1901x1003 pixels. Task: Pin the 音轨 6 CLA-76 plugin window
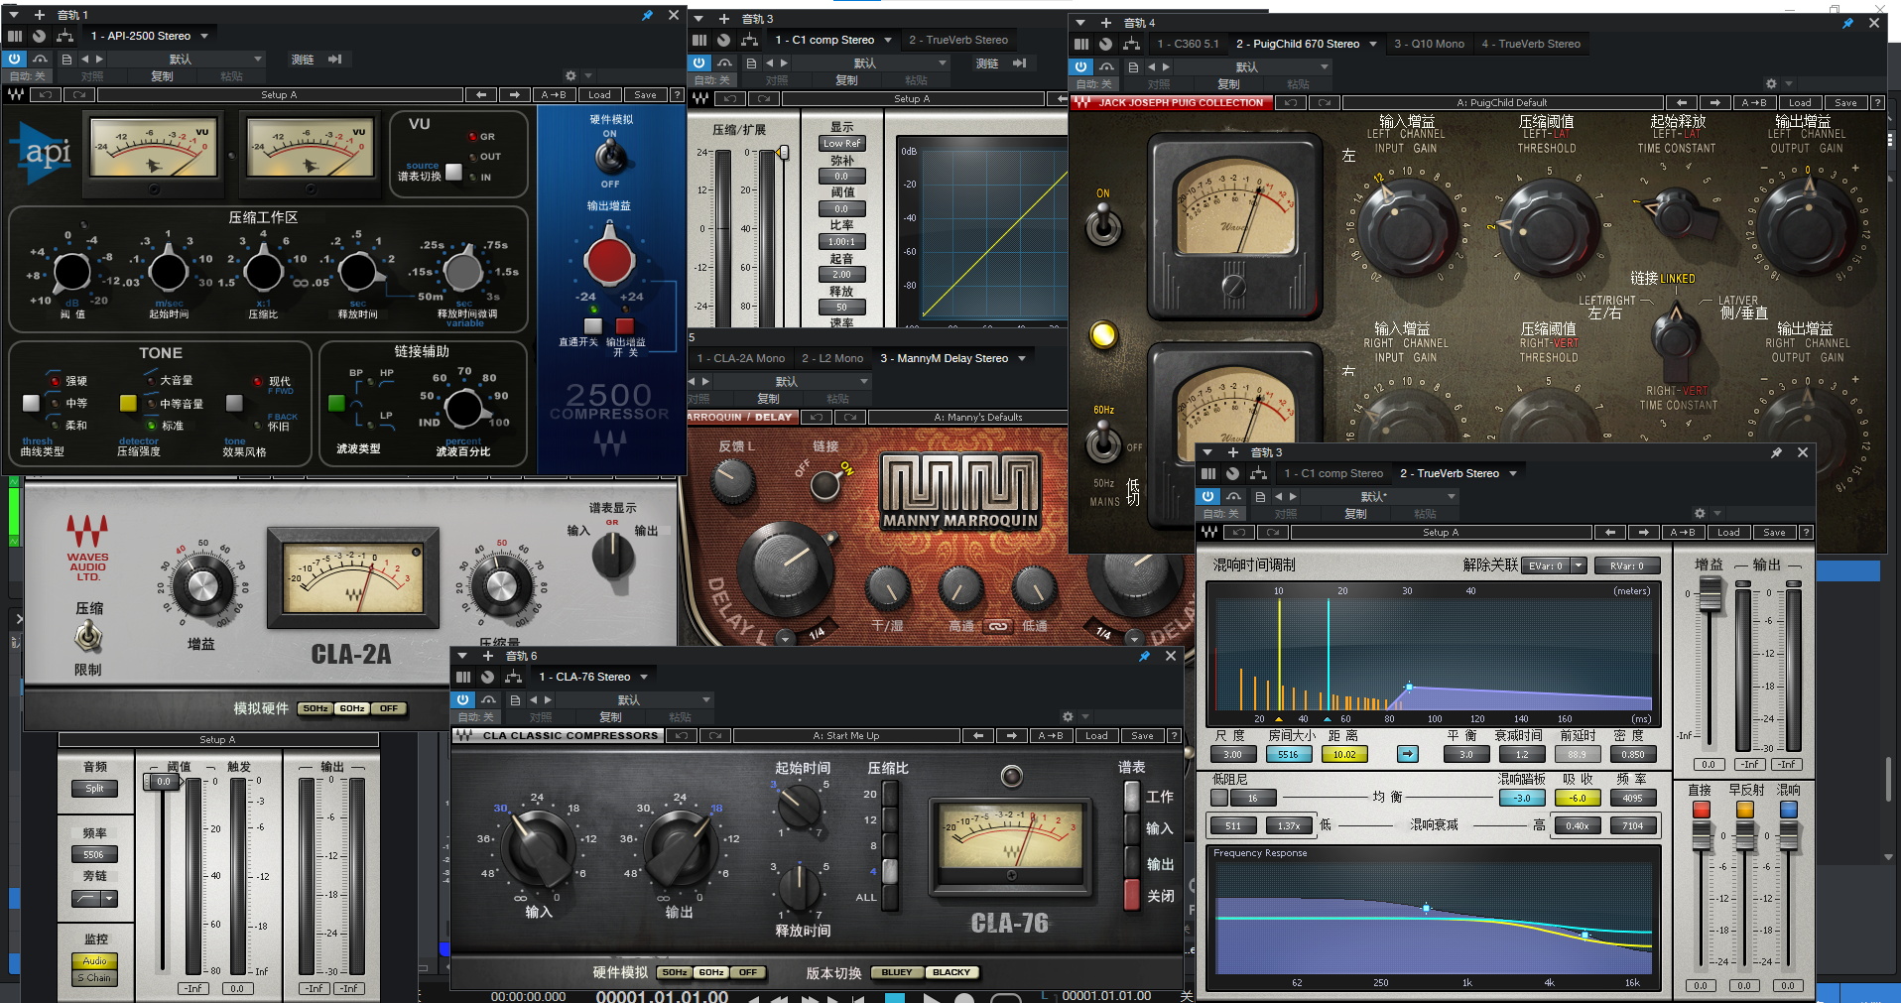pos(1144,656)
